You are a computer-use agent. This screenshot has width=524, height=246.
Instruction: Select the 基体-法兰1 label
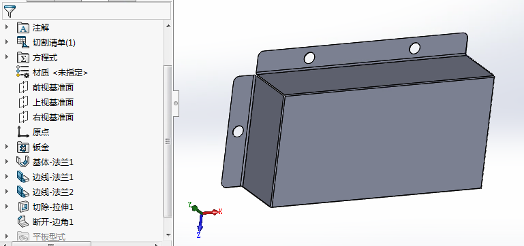point(53,162)
